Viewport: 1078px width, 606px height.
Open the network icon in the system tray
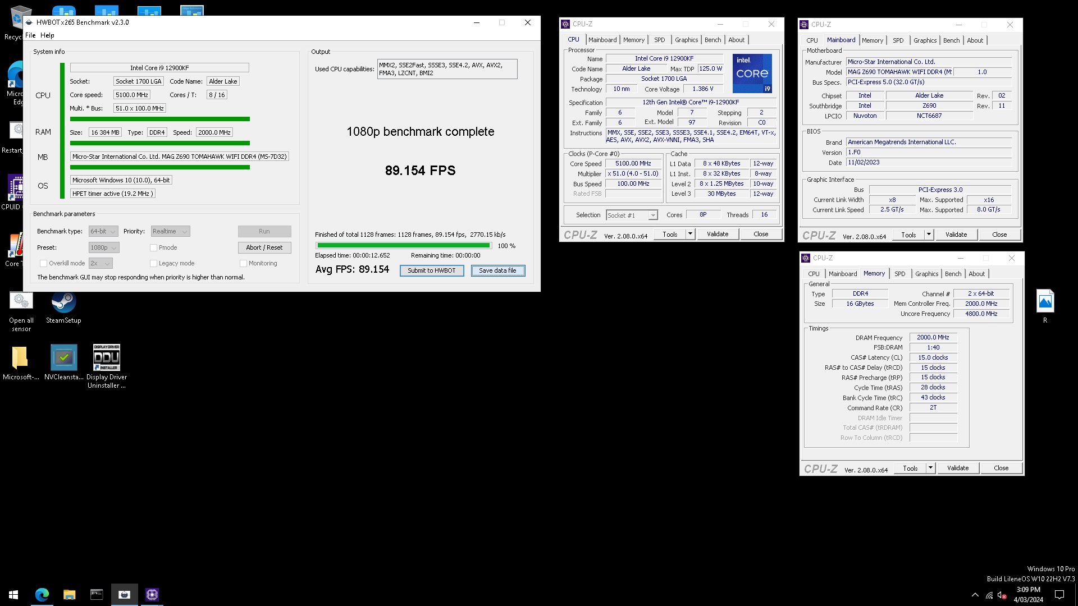coord(989,595)
